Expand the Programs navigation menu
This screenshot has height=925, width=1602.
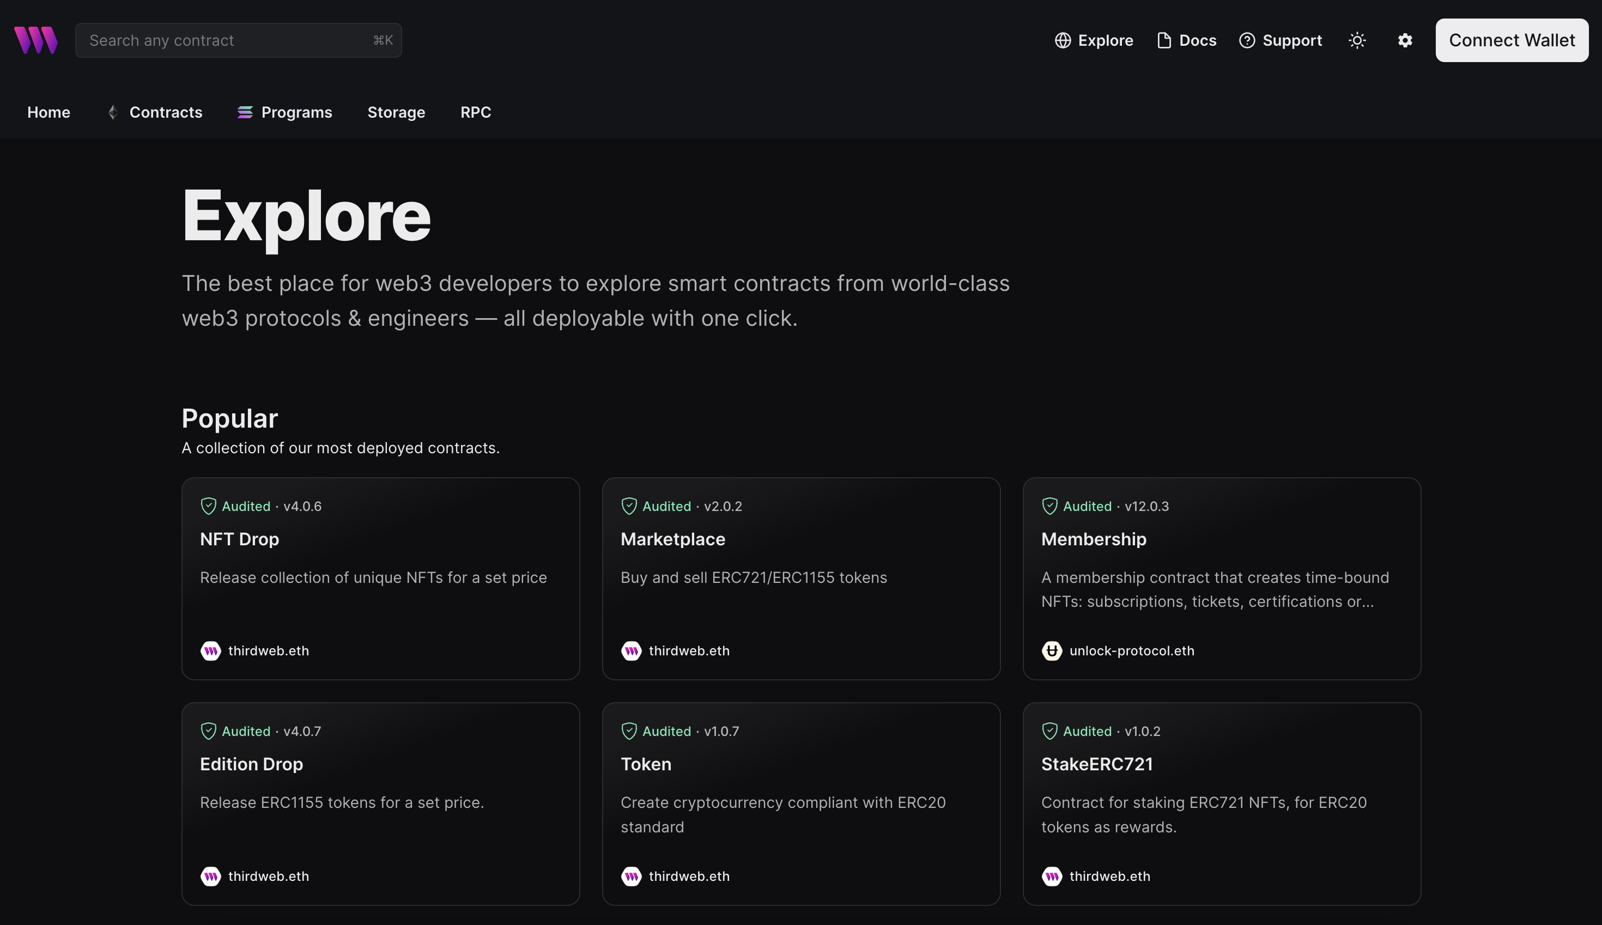(296, 112)
